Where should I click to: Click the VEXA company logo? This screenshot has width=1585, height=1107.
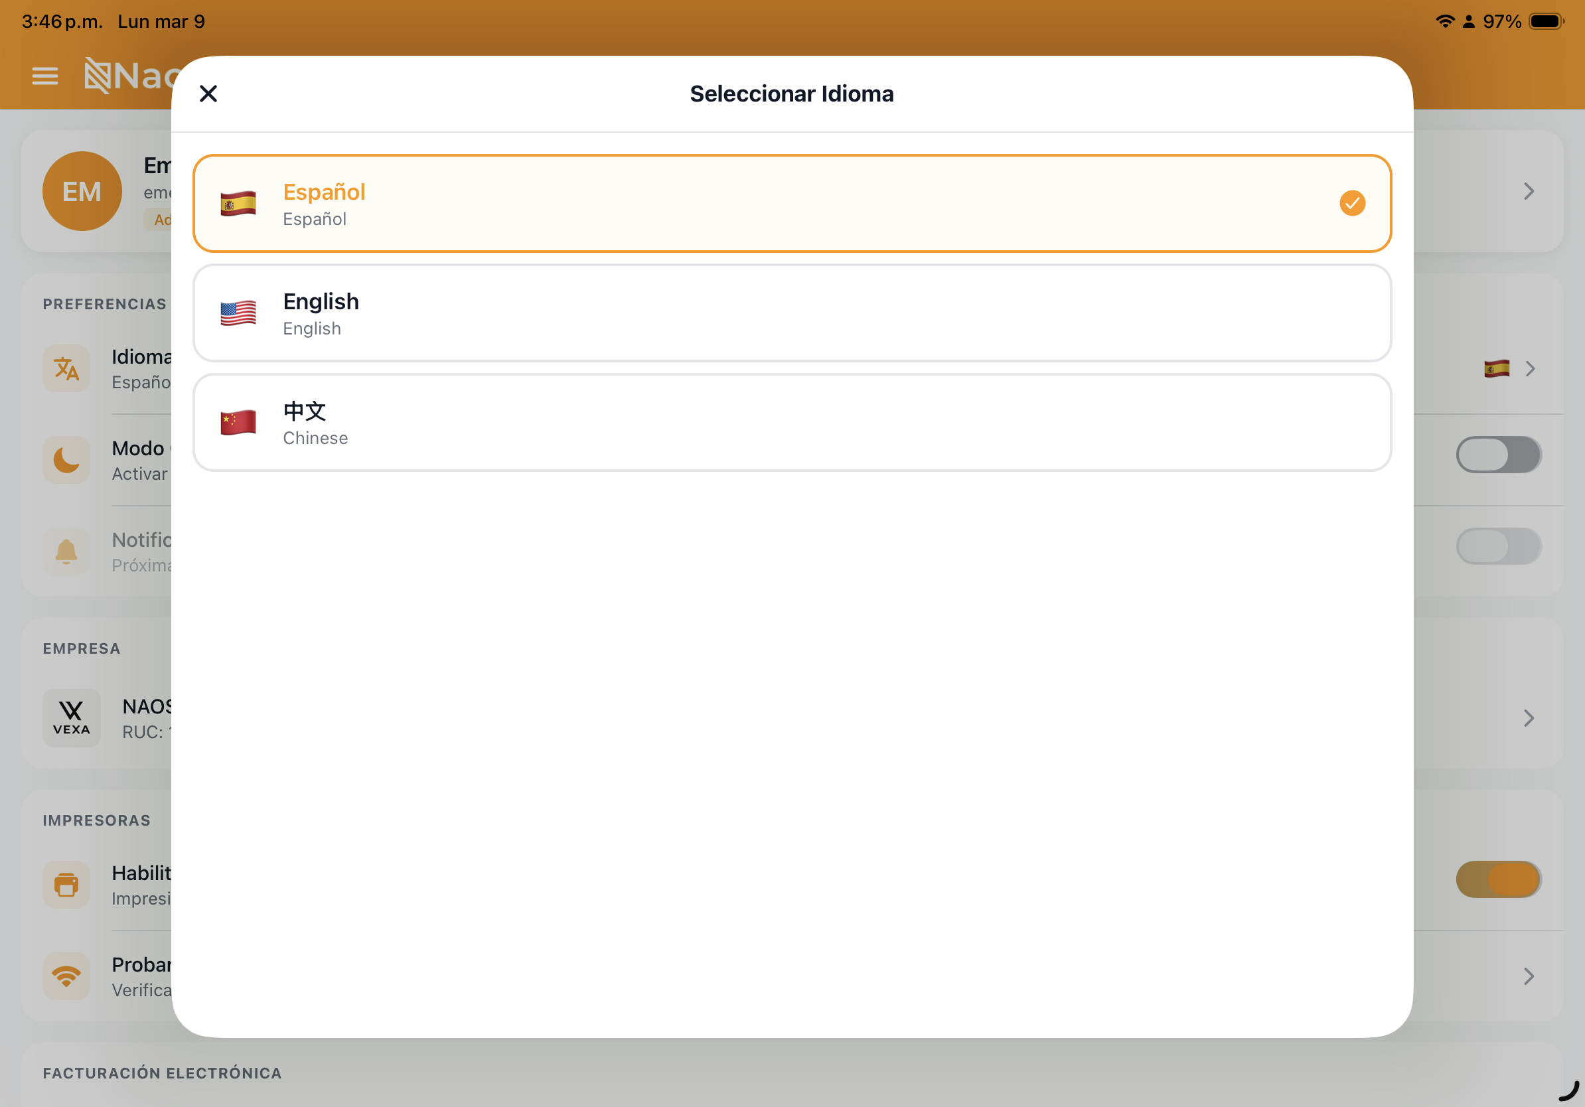[x=71, y=717]
